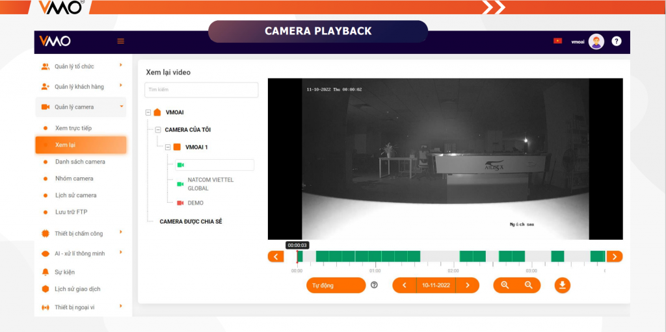The image size is (666, 332).
Task: Select the red DEMO camera
Action: 195,203
